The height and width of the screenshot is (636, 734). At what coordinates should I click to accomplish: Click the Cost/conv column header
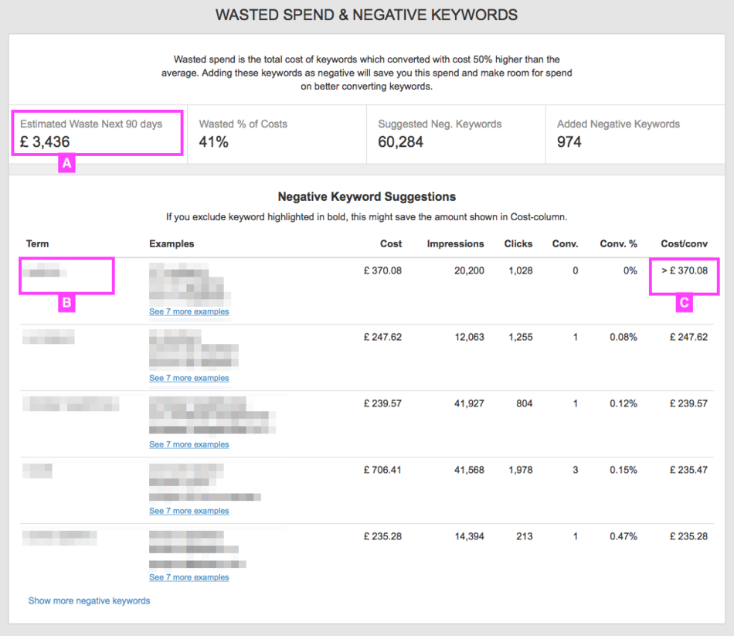685,243
